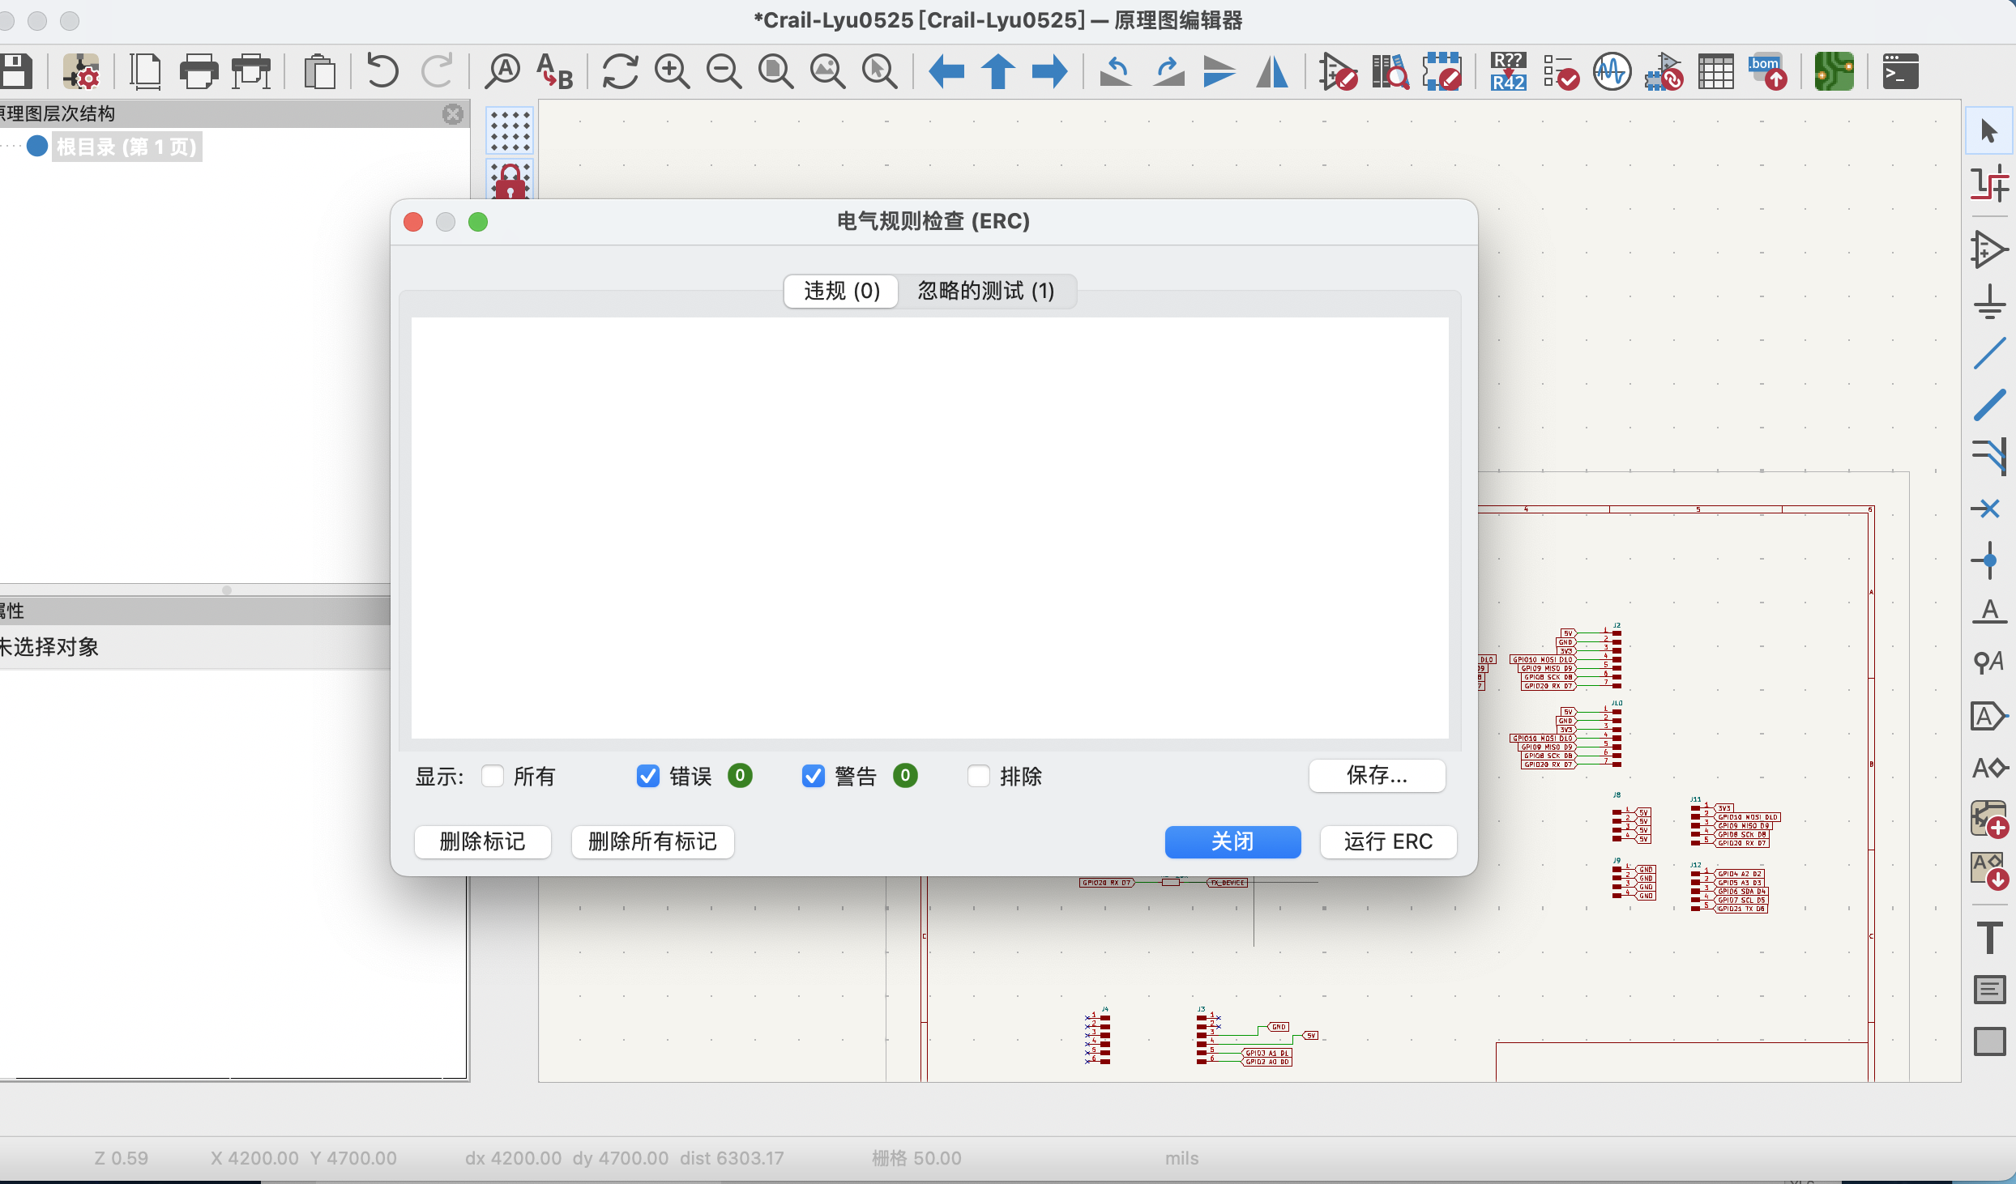Draw a bus with thick line tool
The width and height of the screenshot is (2016, 1184).
[1989, 405]
